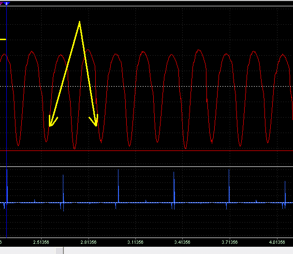
Task: Click the 3.41356 time axis label
Action: pos(182,242)
